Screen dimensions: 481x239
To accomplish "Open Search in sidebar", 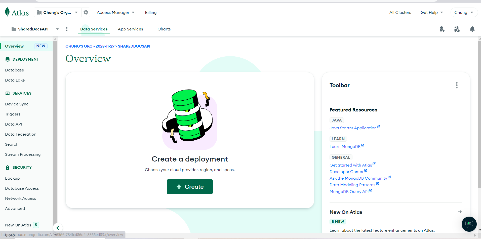I will click(x=12, y=144).
